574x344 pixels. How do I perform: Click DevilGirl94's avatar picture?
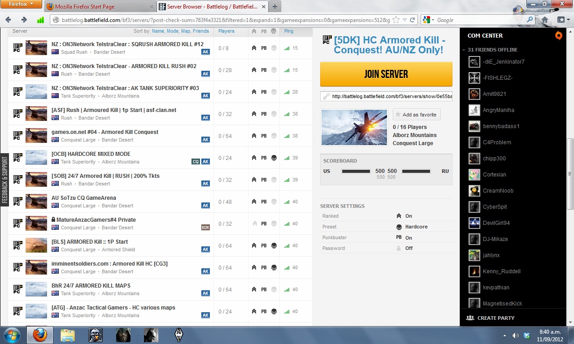coord(474,223)
